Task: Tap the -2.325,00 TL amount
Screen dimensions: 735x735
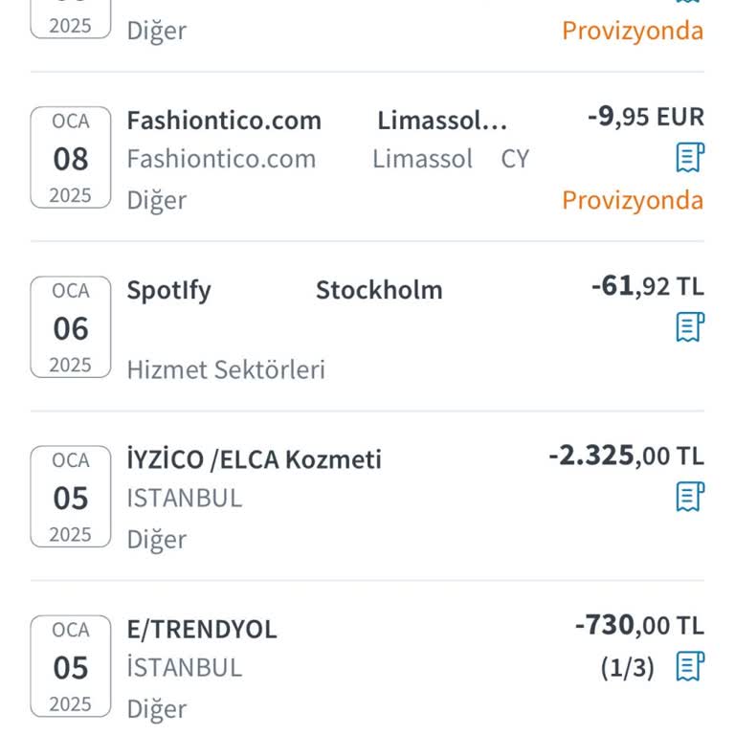Action: click(x=626, y=456)
